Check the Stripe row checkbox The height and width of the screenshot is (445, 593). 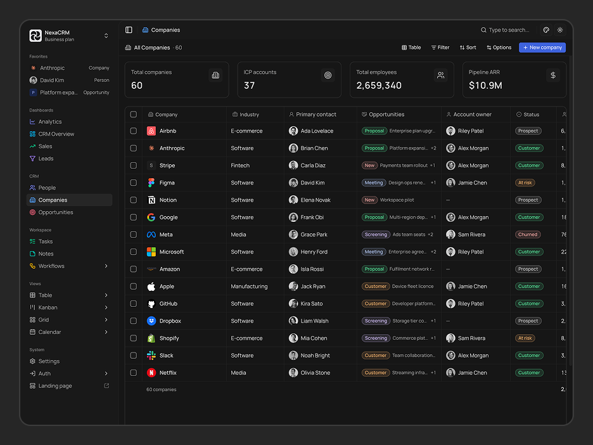(x=134, y=165)
